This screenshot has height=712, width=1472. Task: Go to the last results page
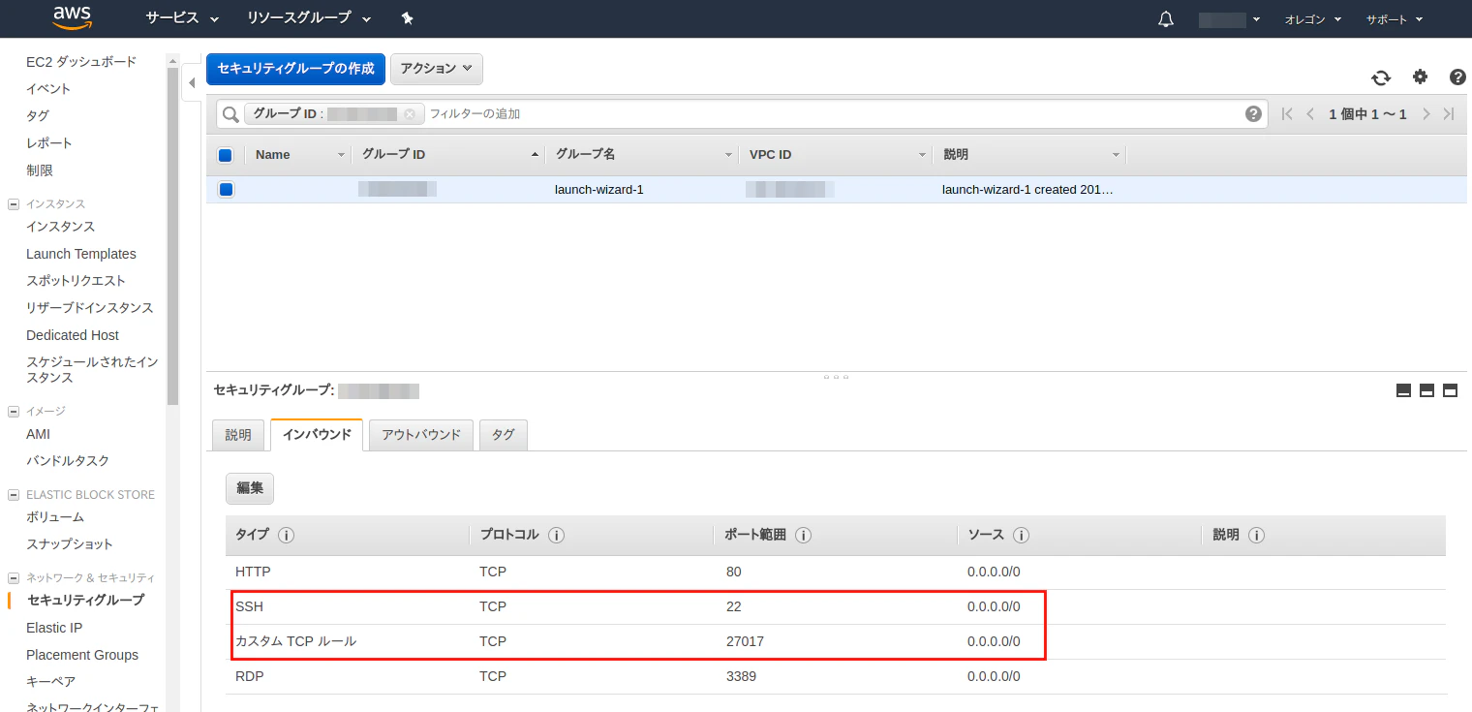[x=1449, y=114]
